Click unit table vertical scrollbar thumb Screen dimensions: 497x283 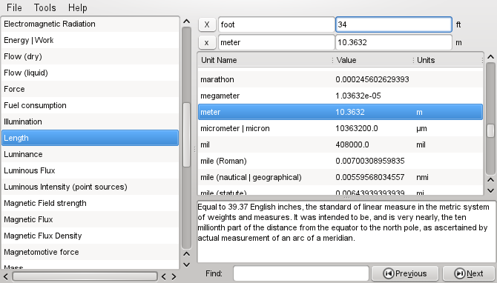click(490, 130)
